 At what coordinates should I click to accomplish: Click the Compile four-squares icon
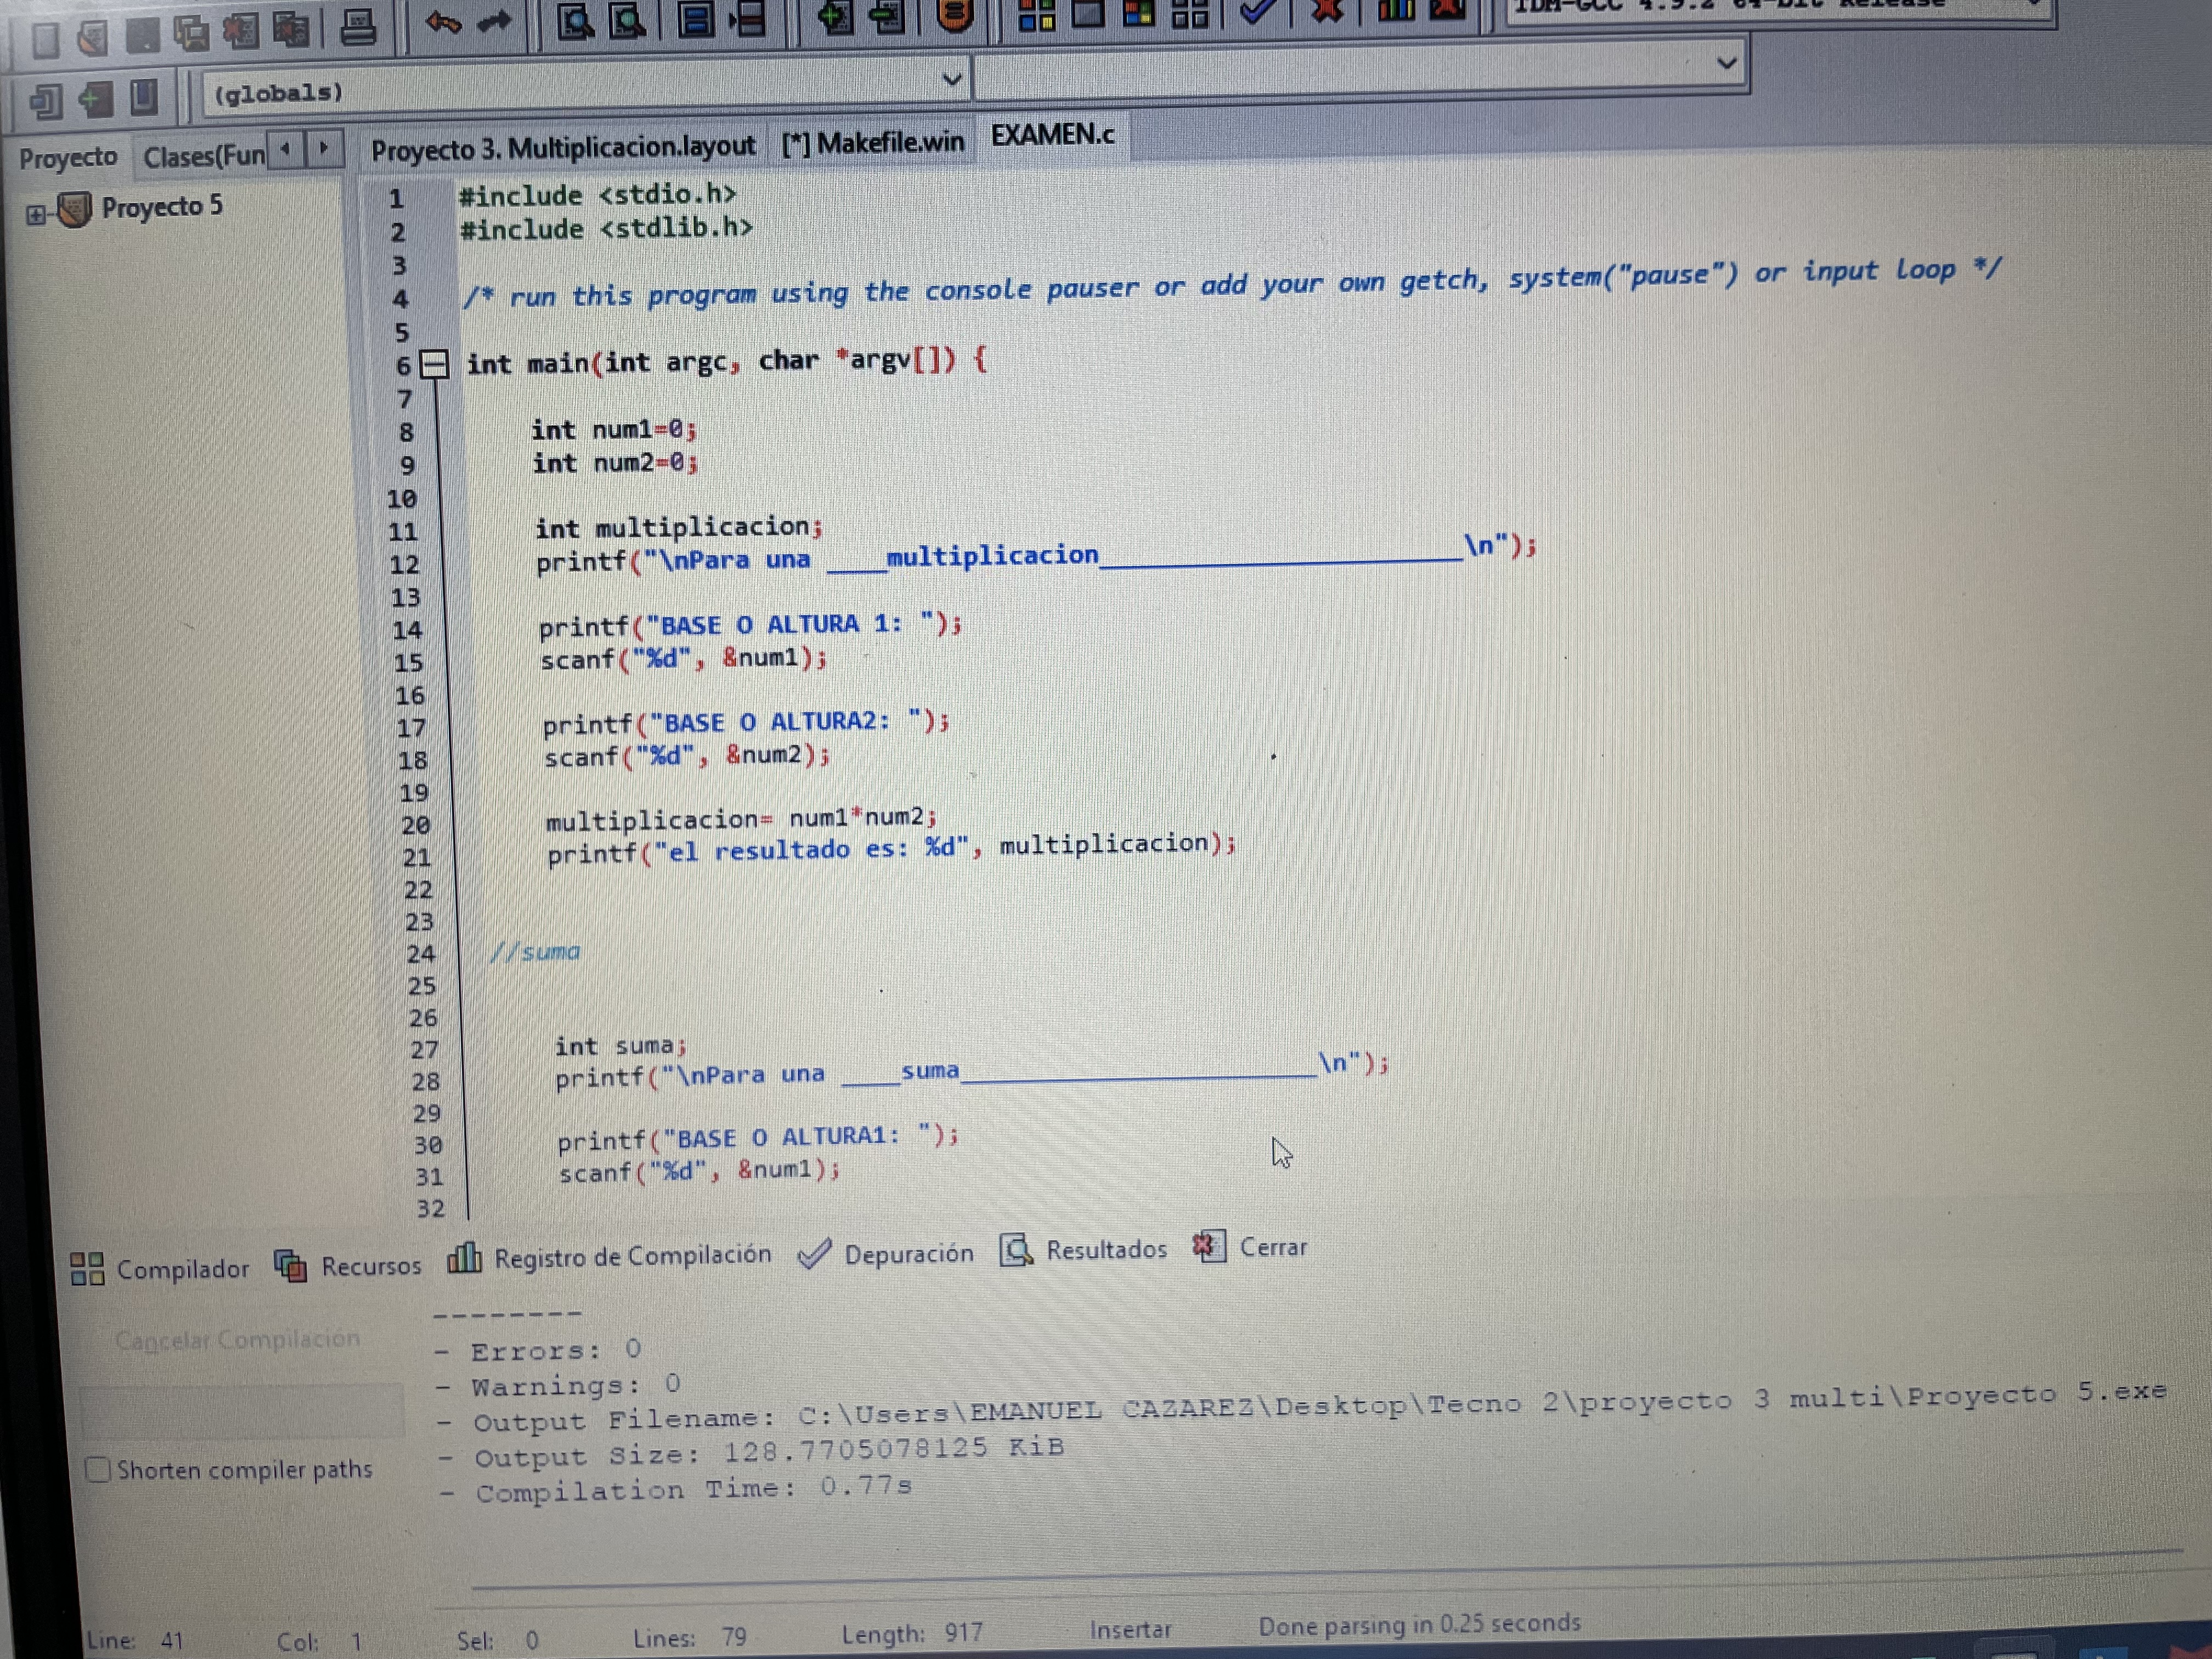click(1036, 16)
